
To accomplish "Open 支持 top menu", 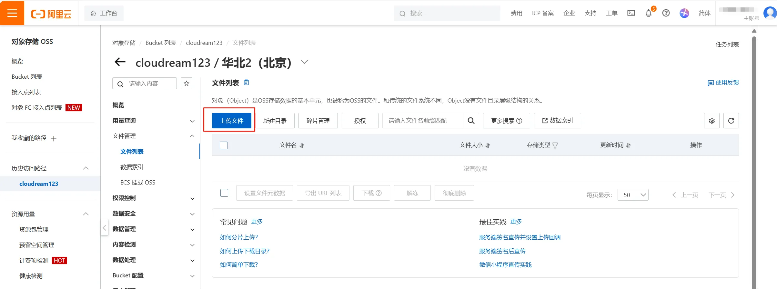I will click(590, 13).
